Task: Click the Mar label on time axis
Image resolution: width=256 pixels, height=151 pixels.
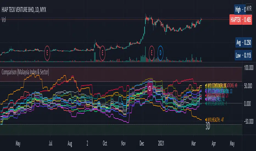Action: coord(193,144)
